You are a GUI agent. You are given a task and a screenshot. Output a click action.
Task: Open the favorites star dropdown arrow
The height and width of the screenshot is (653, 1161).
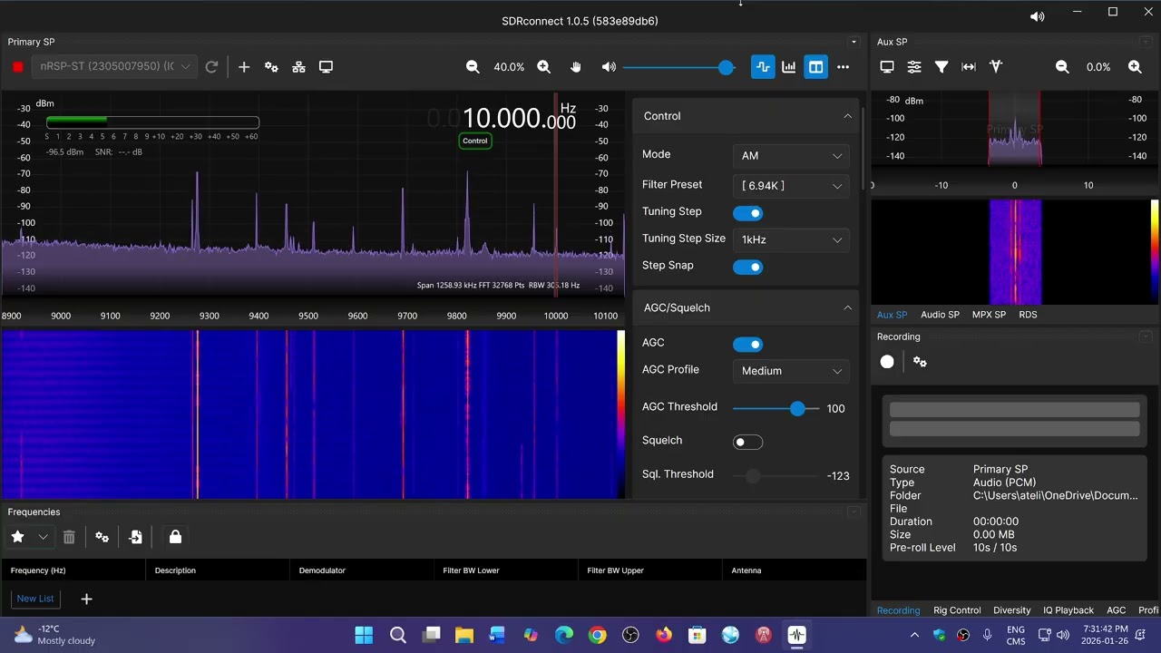43,537
